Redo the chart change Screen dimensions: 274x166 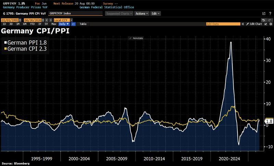270,20
